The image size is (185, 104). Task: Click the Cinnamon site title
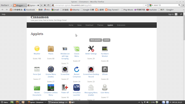40,17
